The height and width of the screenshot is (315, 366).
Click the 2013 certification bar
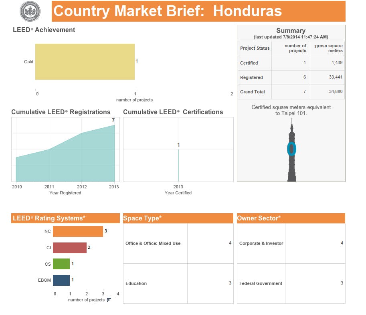pyautogui.click(x=178, y=165)
